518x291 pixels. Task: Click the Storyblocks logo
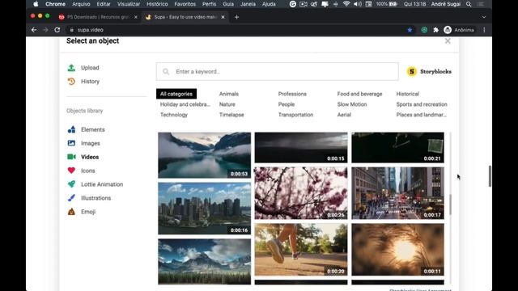[x=429, y=72]
